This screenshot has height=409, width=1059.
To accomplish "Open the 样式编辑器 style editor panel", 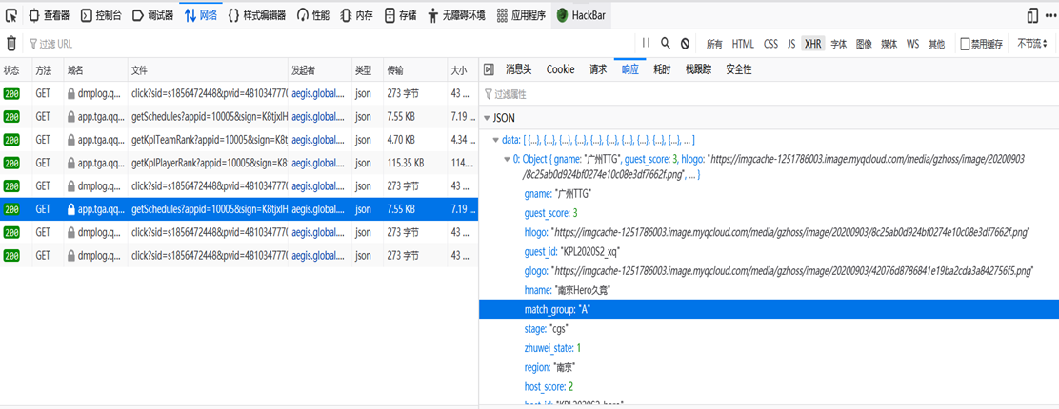I will point(256,15).
